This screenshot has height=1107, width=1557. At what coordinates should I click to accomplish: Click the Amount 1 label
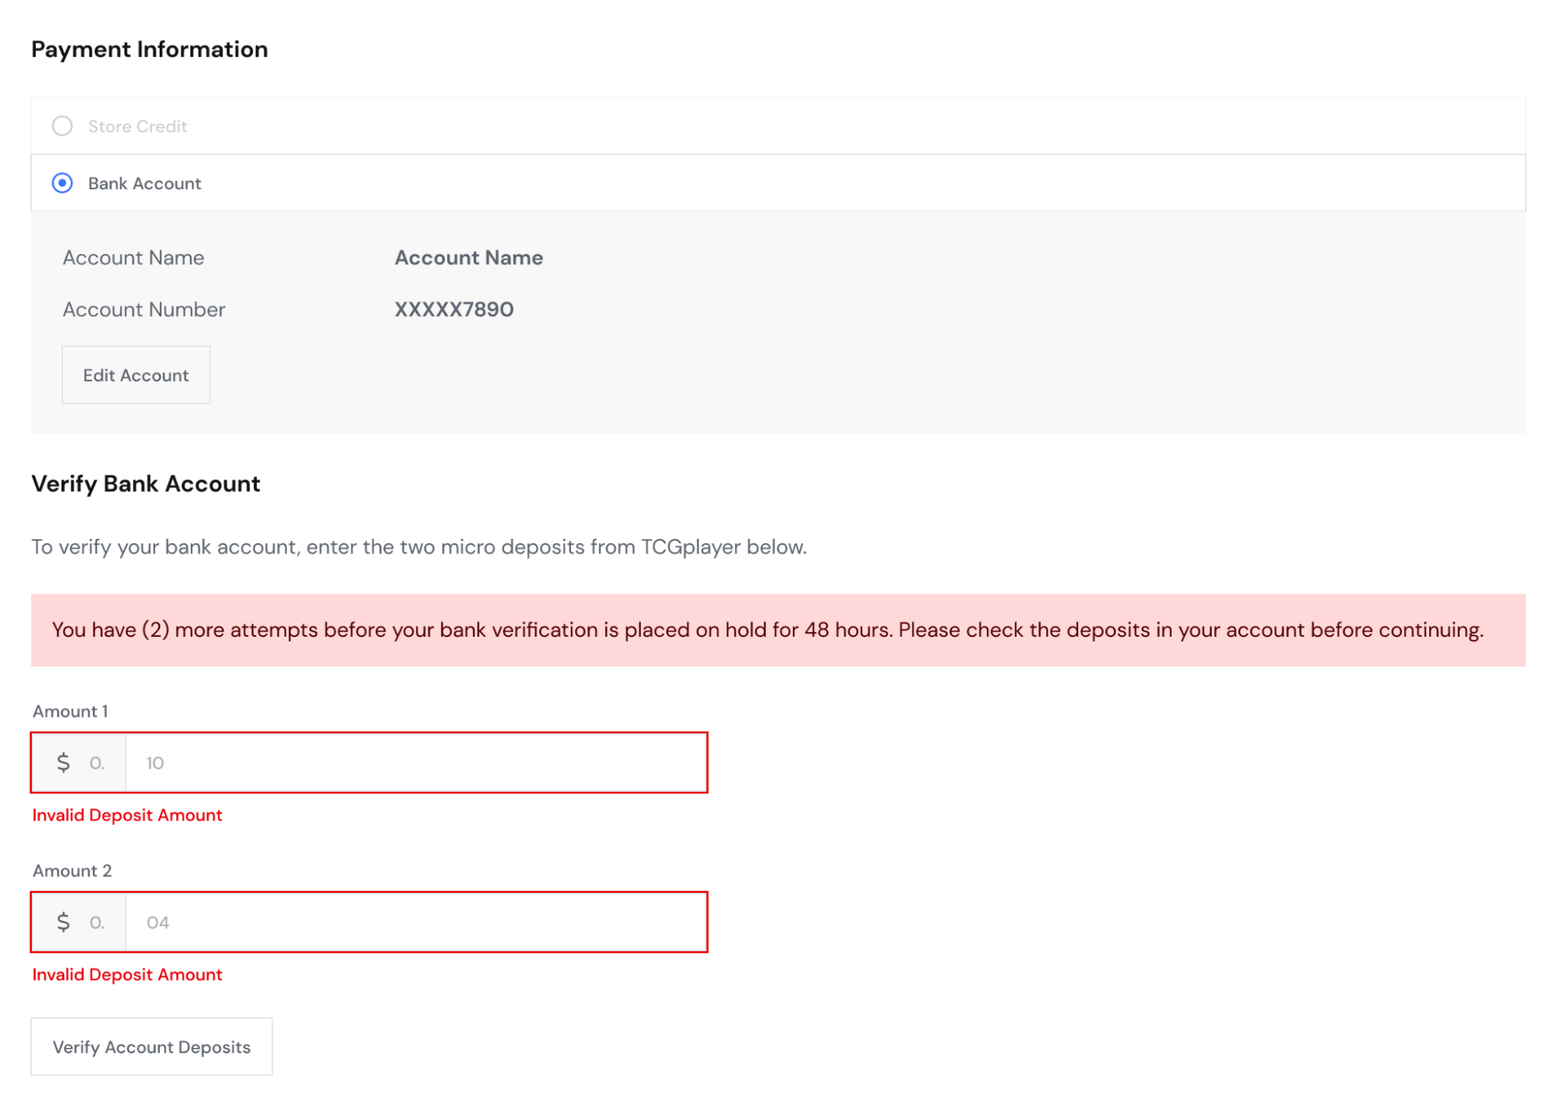[70, 712]
